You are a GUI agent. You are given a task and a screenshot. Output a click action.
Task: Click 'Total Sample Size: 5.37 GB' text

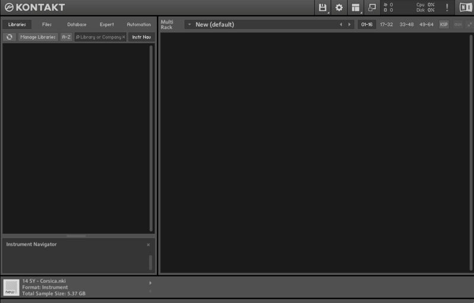click(54, 294)
